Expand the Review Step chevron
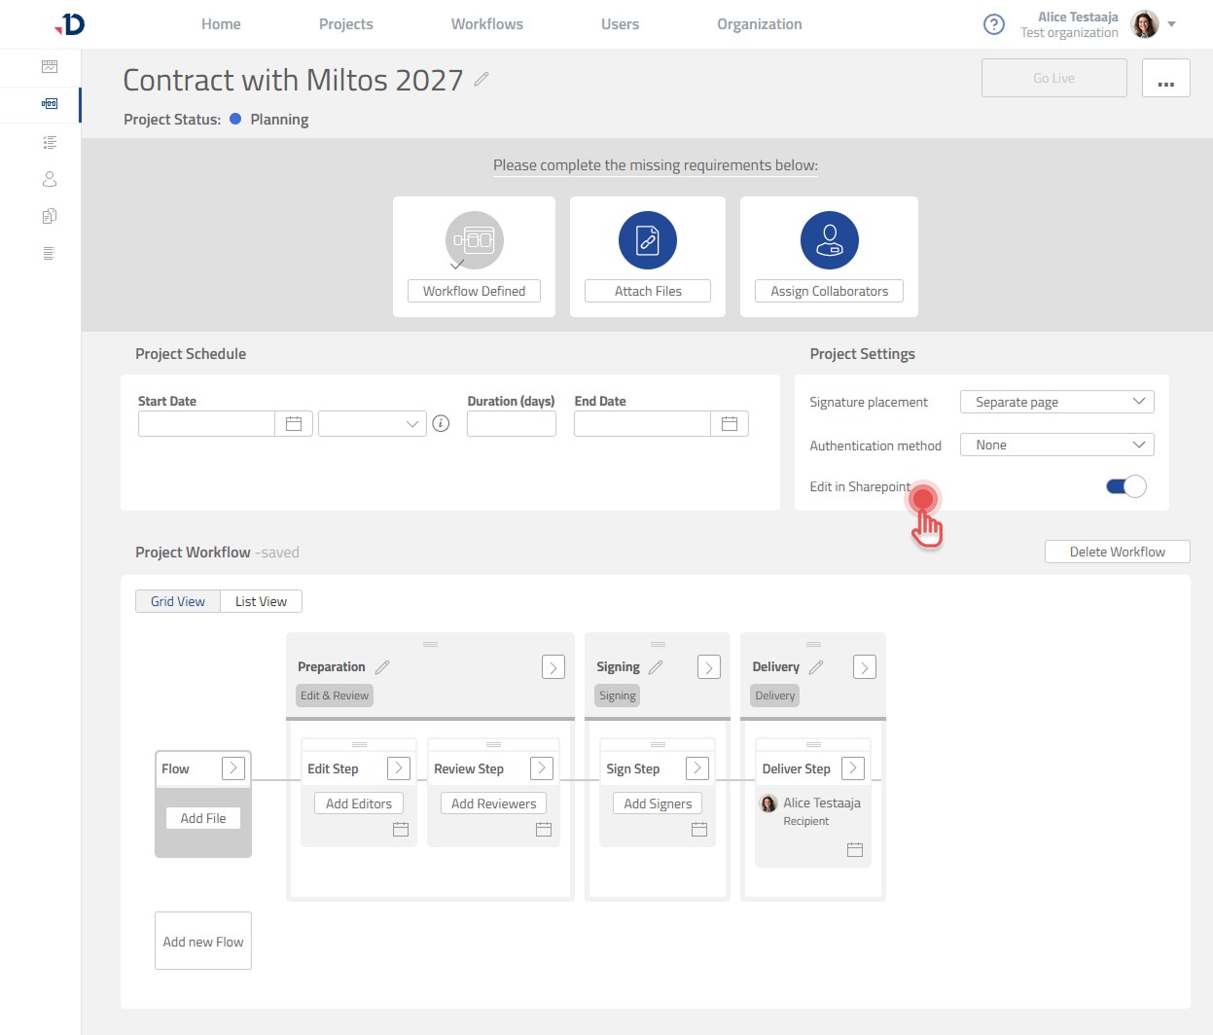1213x1035 pixels. 542,768
